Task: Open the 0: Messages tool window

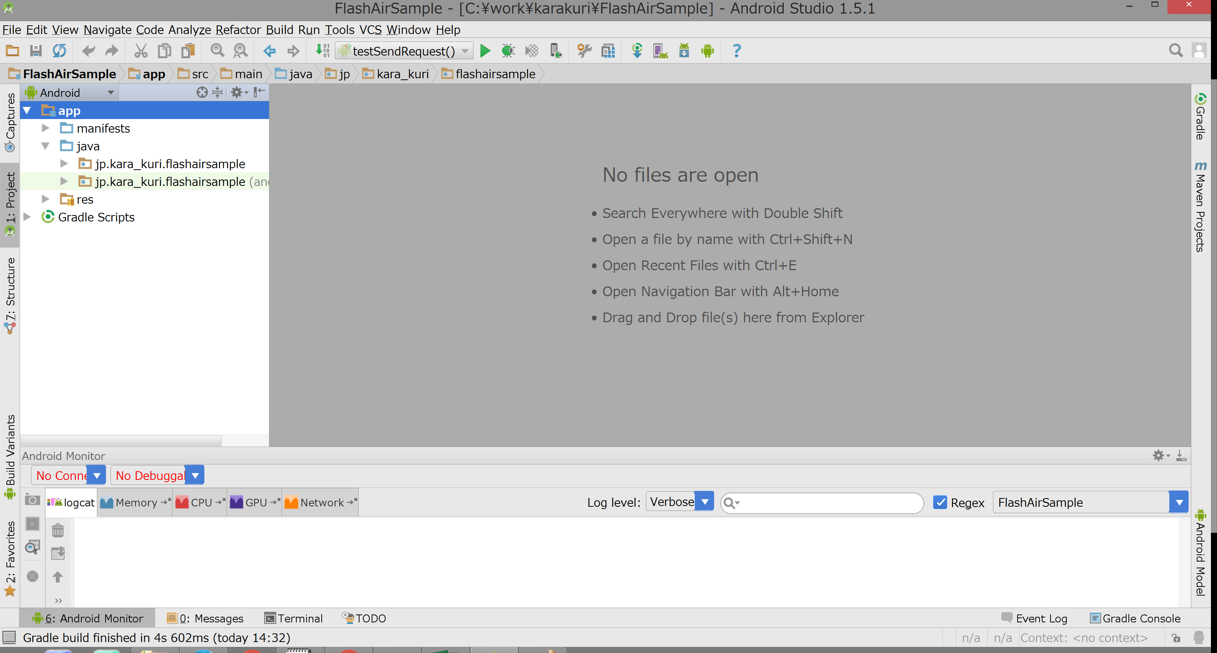Action: [x=205, y=618]
